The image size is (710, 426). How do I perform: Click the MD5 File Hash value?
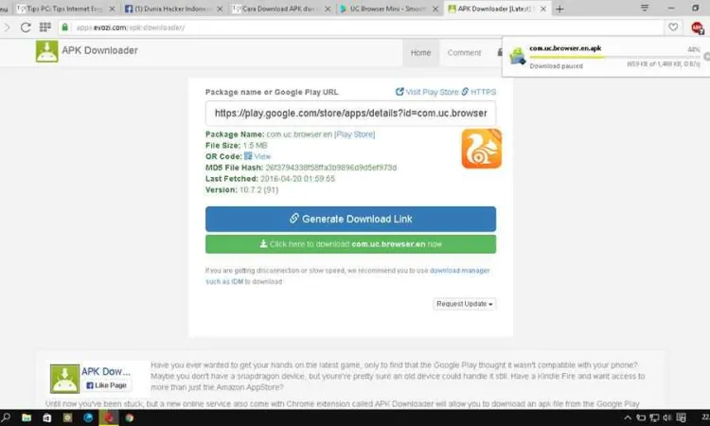[331, 168]
